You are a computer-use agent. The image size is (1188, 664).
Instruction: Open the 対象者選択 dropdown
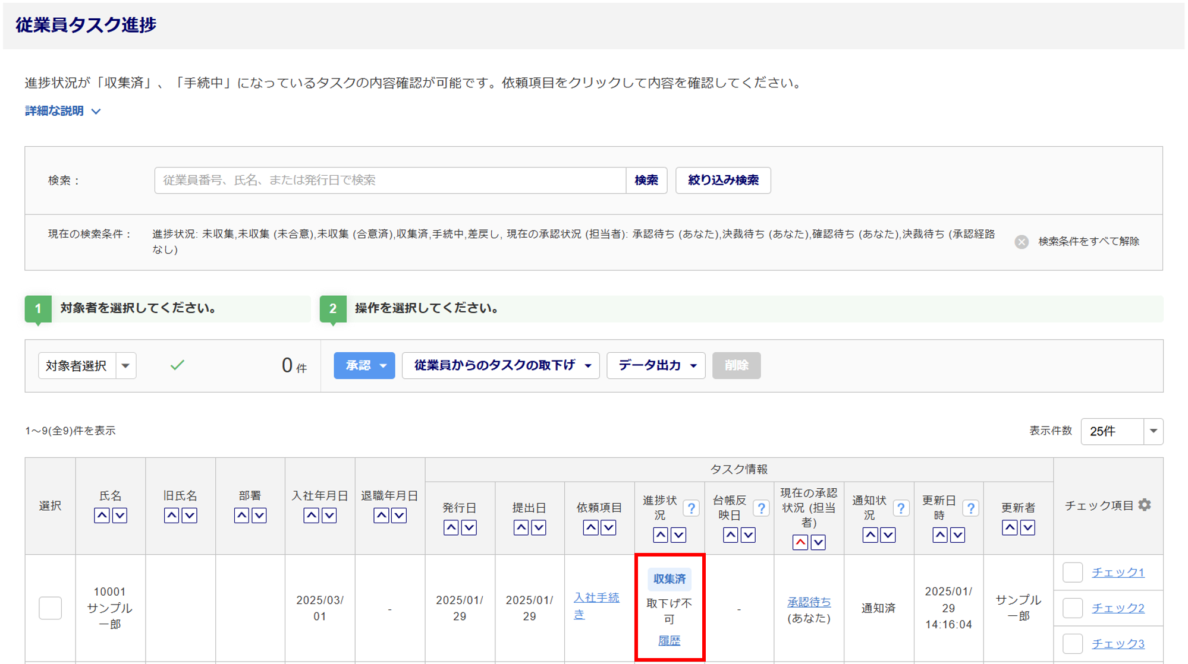(125, 366)
